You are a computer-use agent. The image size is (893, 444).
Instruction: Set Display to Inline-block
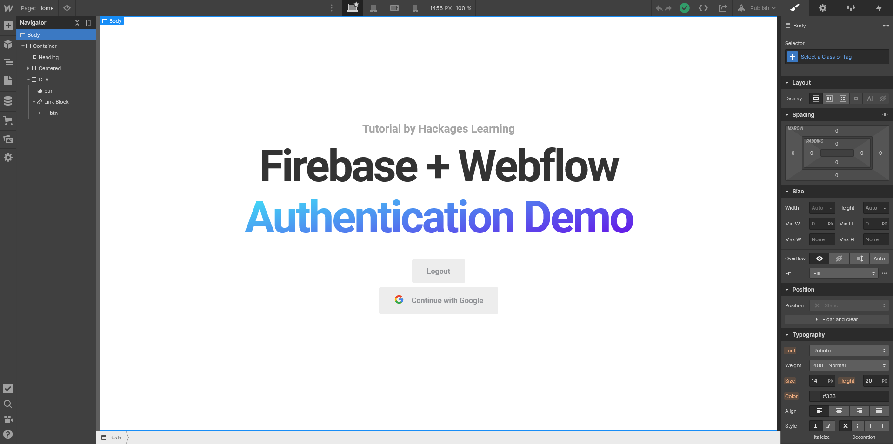point(856,99)
